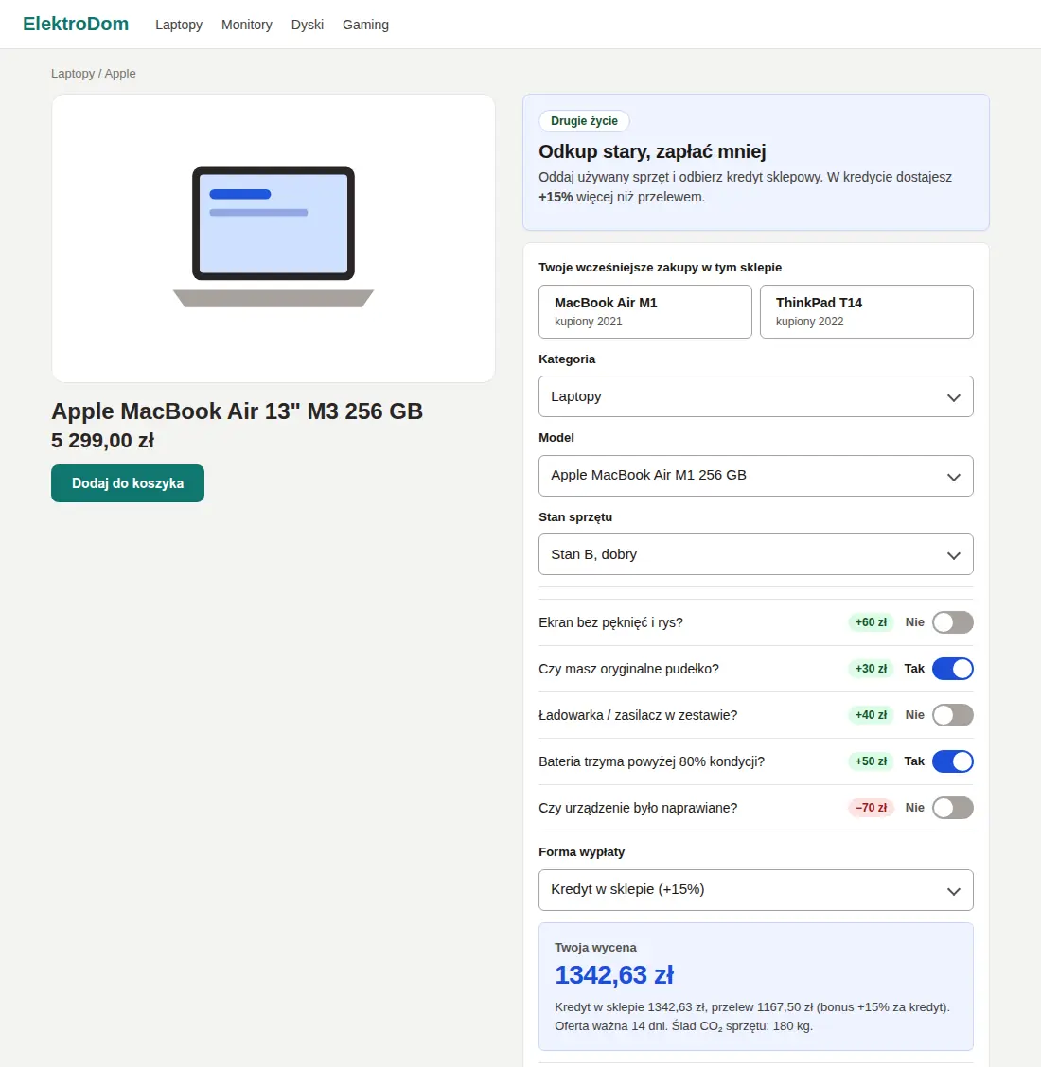Image resolution: width=1041 pixels, height=1067 pixels.
Task: Click the Apple breadcrumb link
Action: click(x=120, y=74)
